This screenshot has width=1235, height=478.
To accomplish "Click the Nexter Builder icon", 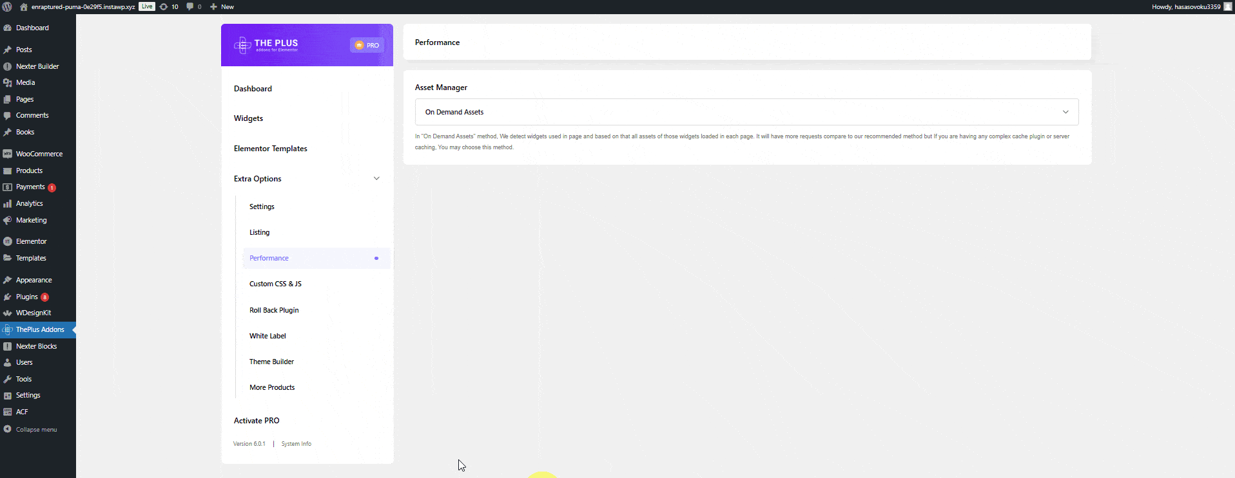I will [x=8, y=66].
